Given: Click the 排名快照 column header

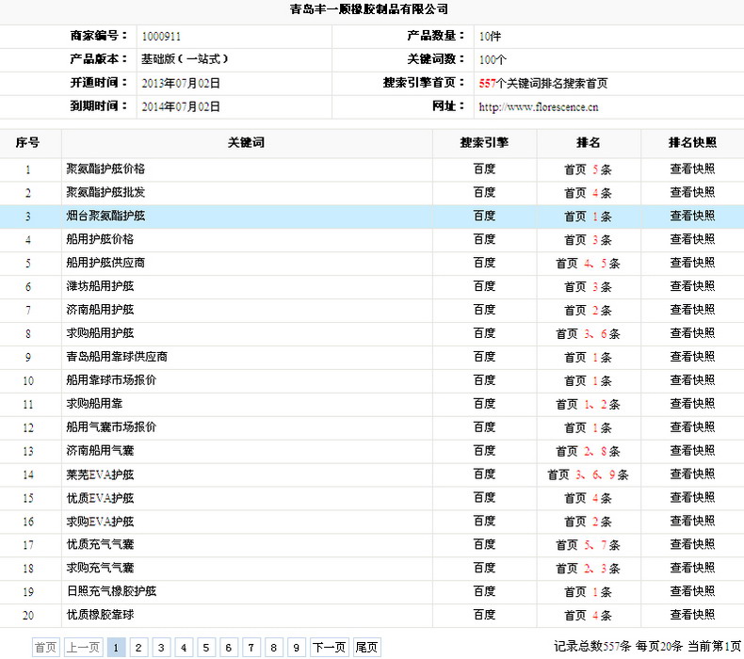Looking at the screenshot, I should coord(692,143).
